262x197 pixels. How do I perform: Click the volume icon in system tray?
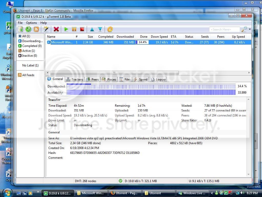(243, 193)
